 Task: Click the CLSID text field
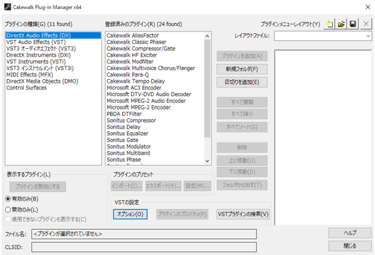point(144,247)
